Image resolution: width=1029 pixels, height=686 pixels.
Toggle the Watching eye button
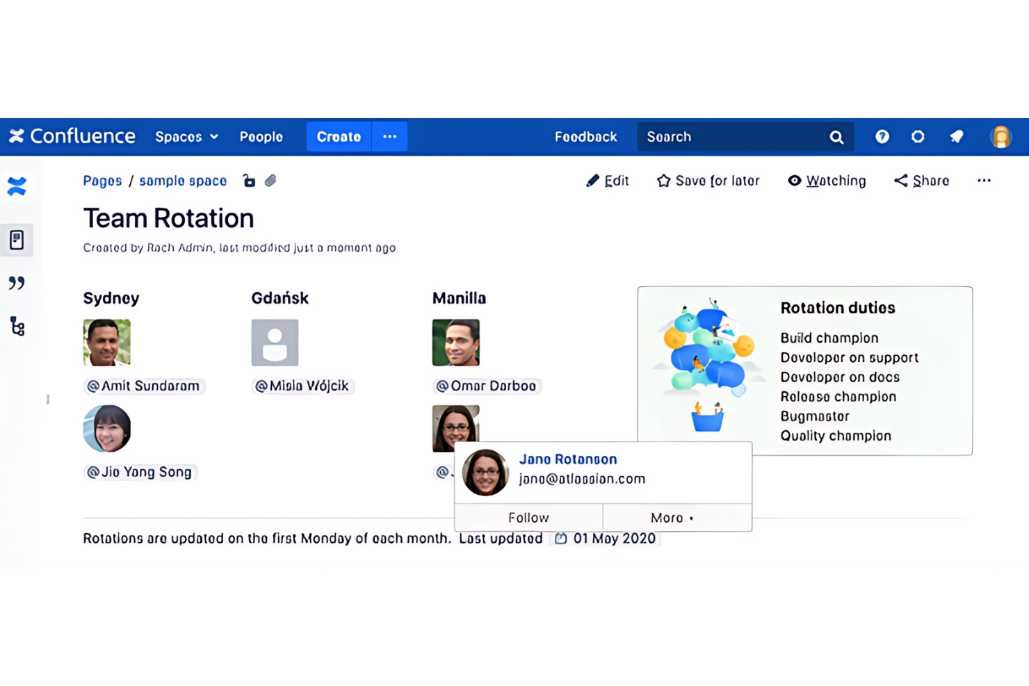click(x=827, y=181)
